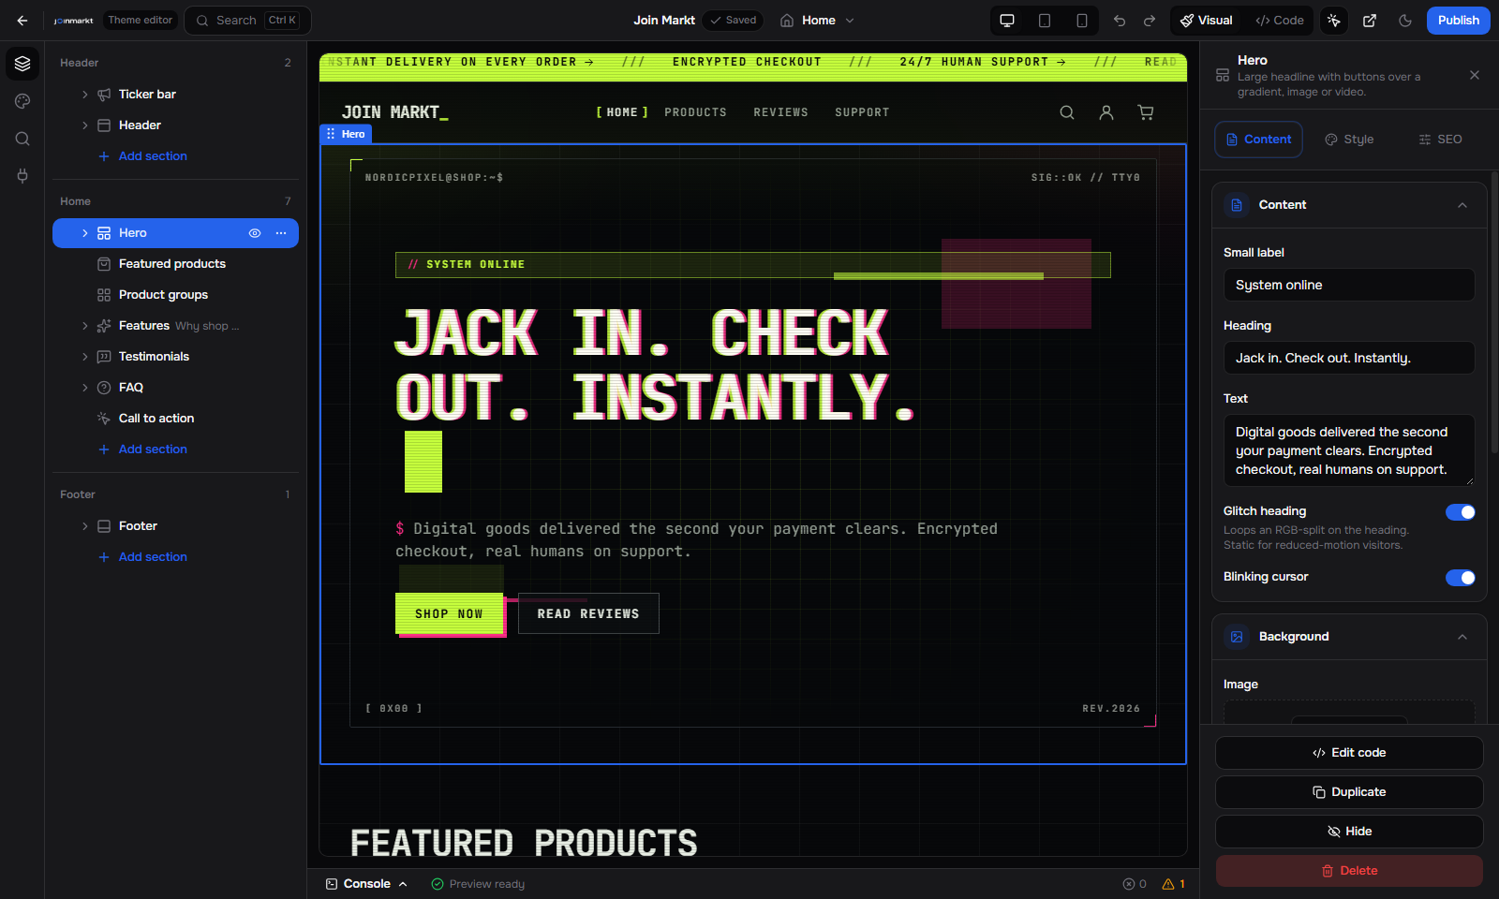Open the Home page dropdown
Image resolution: width=1499 pixels, height=899 pixels.
[817, 21]
